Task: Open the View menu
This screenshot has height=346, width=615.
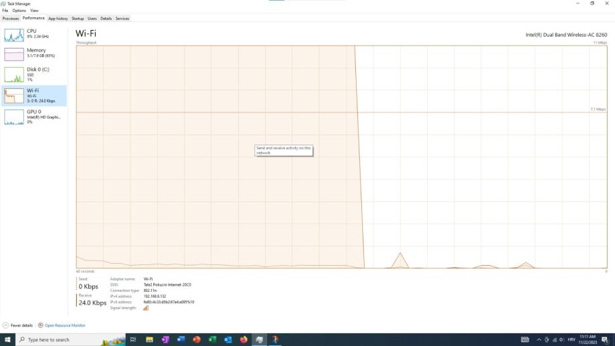Action: (x=35, y=11)
